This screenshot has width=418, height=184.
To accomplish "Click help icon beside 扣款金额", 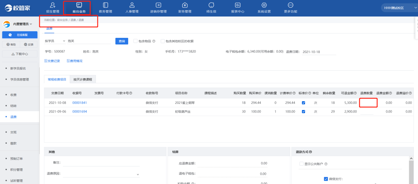I will [x=193, y=183].
